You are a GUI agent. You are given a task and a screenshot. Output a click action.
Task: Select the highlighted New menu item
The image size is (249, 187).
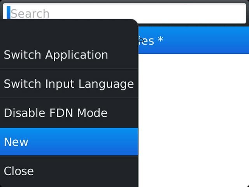[69, 142]
